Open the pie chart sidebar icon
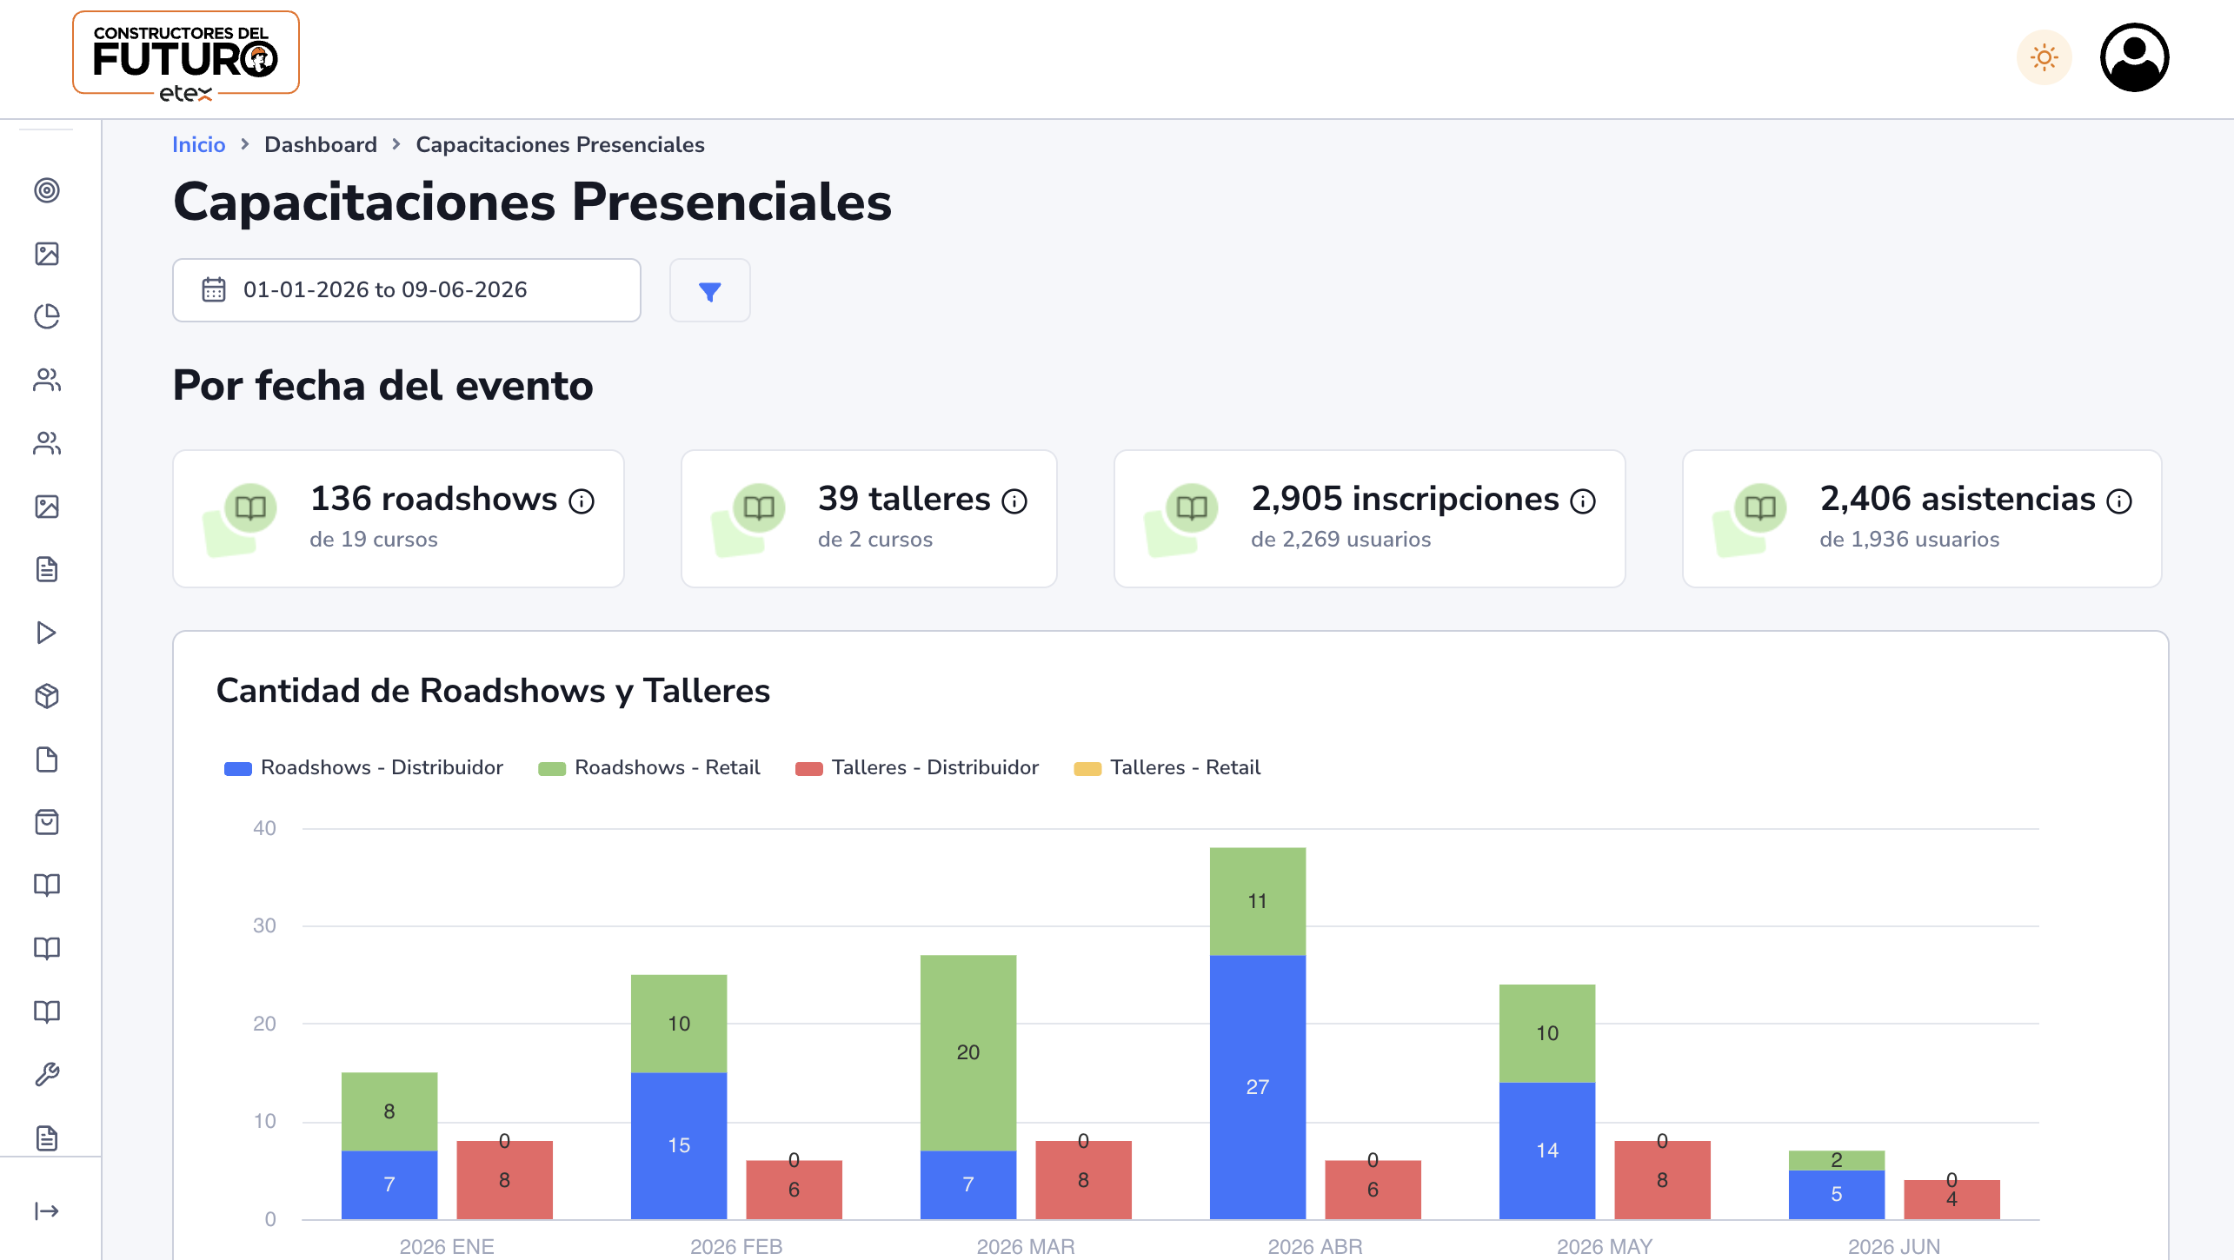 pyautogui.click(x=47, y=316)
